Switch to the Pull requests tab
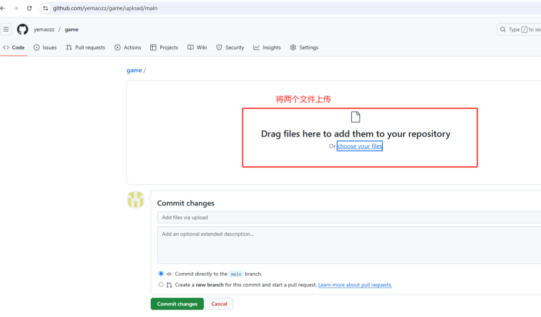The width and height of the screenshot is (541, 317). (86, 47)
